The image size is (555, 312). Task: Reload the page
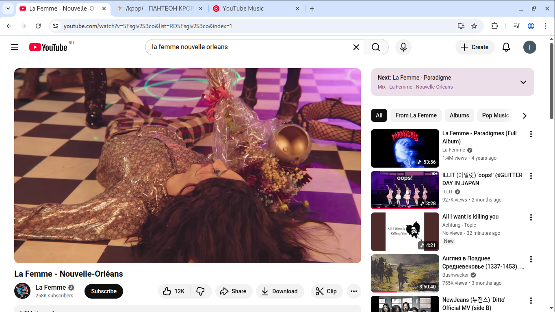click(38, 26)
